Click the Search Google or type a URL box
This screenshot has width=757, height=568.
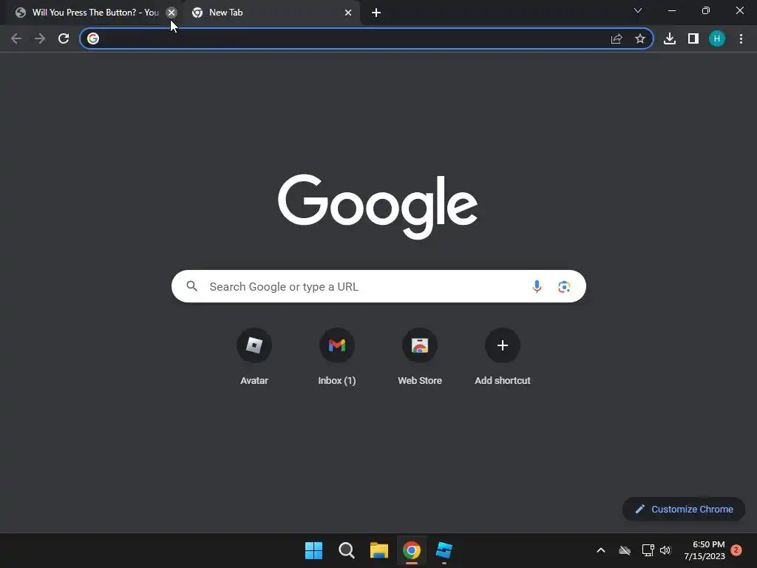[378, 286]
